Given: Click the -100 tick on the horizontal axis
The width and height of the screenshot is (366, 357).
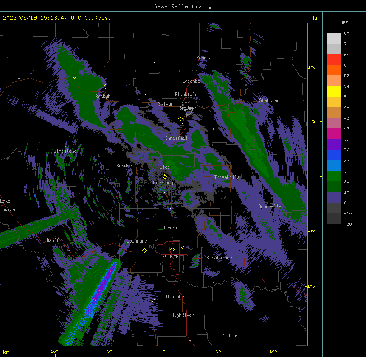Looking at the screenshot, I should [53, 351].
